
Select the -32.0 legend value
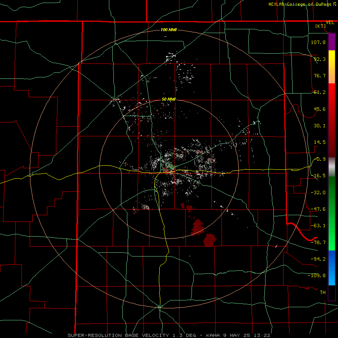coord(318,193)
